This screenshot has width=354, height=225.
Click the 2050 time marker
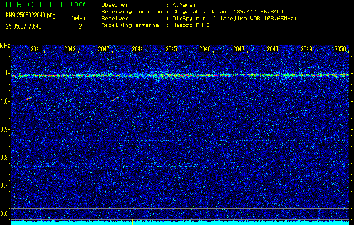point(340,49)
